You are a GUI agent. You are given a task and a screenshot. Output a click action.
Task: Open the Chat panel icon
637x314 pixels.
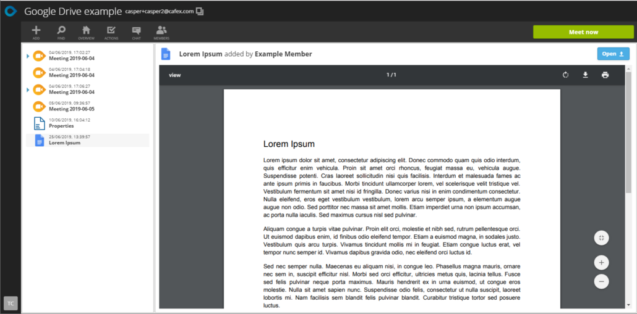click(136, 33)
